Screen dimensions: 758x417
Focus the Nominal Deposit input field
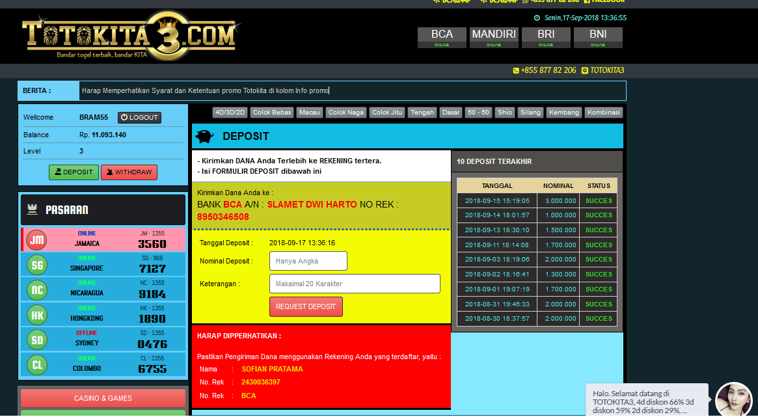tap(308, 261)
